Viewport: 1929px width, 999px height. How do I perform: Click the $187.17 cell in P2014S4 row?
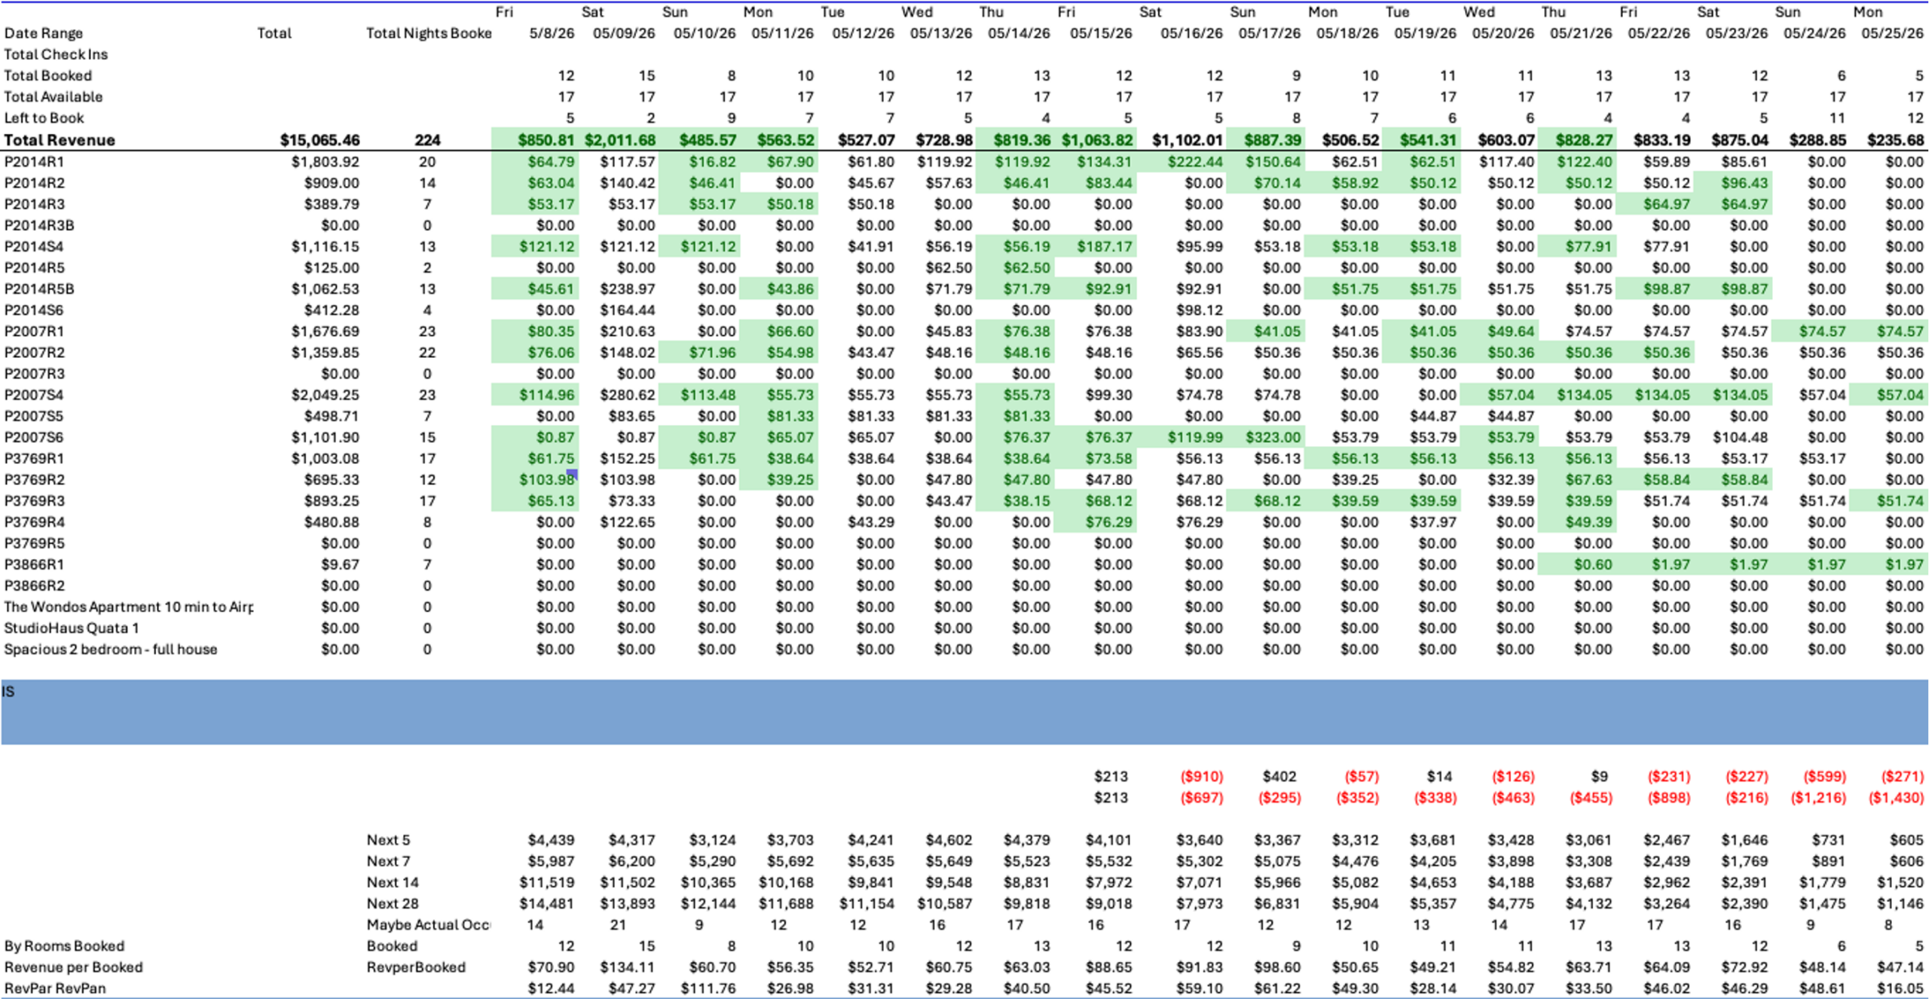(x=1105, y=246)
